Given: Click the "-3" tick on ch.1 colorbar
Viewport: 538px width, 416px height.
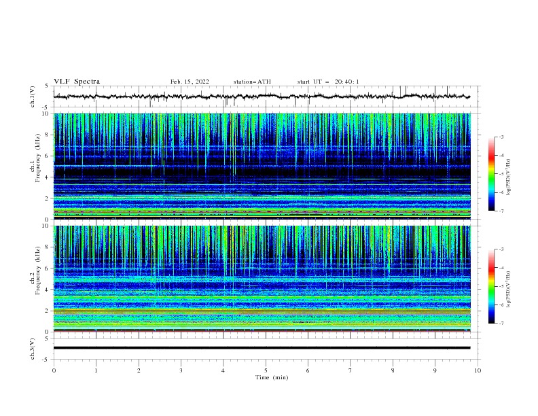Looking at the screenshot, I should coord(501,137).
